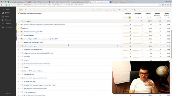Open the Вебвизор sidebar menu item

(8, 20)
